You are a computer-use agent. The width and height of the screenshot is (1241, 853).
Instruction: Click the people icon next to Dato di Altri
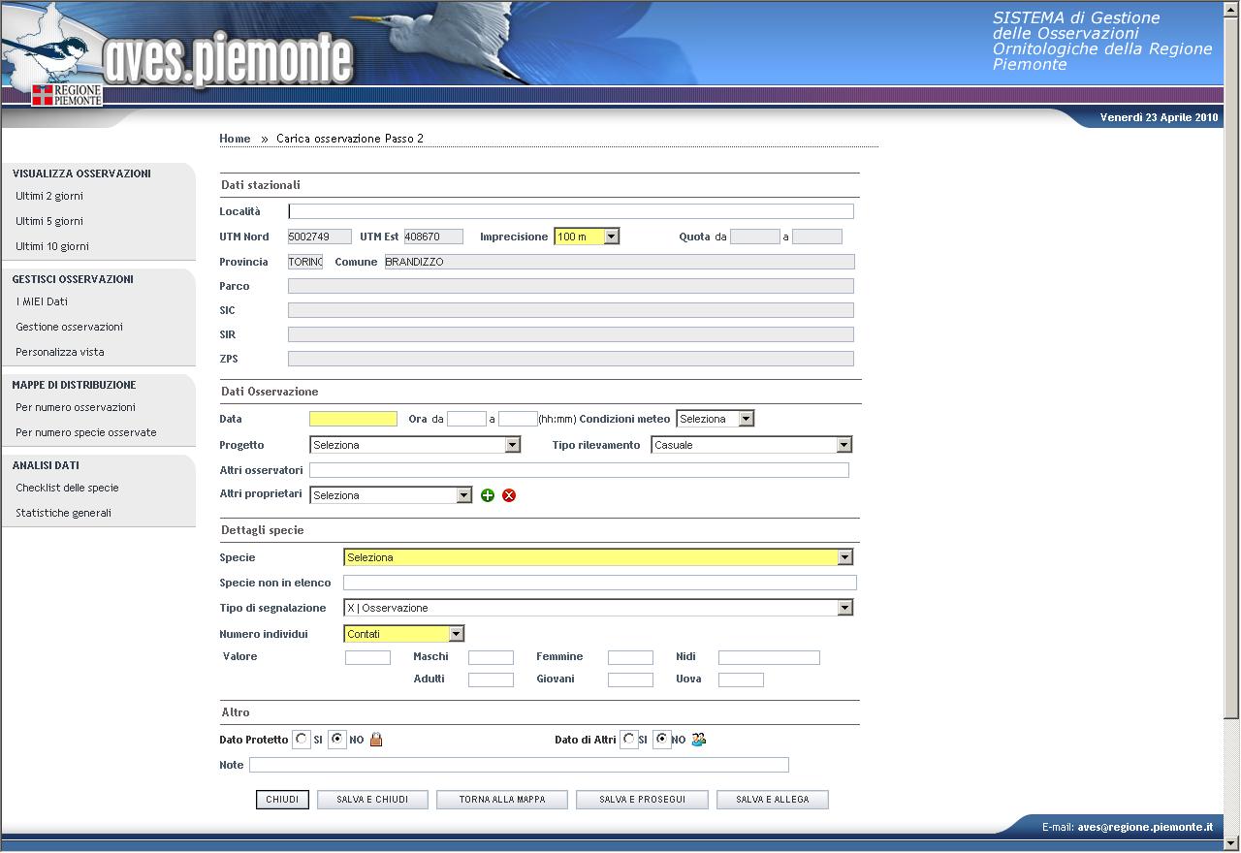[x=698, y=740]
